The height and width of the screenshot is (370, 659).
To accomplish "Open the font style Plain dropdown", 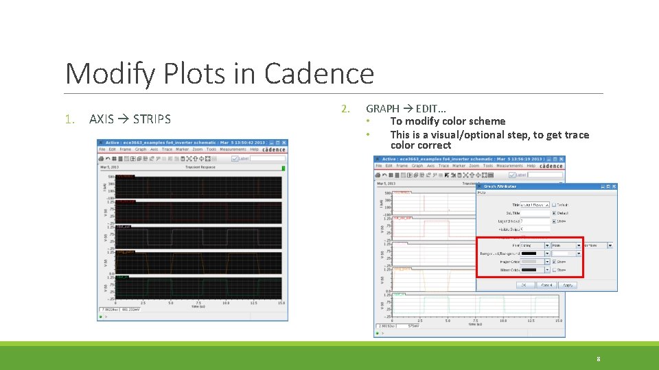I will click(x=579, y=245).
